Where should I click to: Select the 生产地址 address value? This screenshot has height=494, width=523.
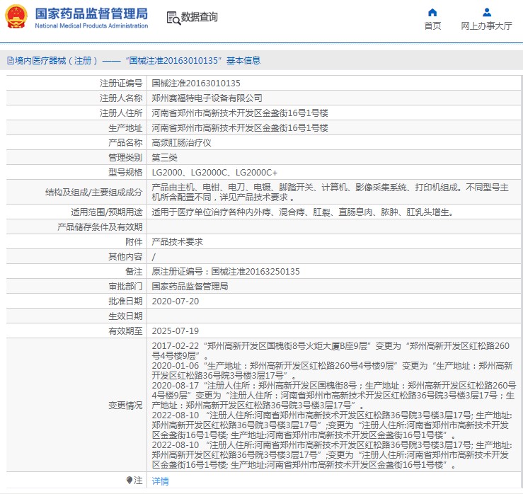(240, 128)
